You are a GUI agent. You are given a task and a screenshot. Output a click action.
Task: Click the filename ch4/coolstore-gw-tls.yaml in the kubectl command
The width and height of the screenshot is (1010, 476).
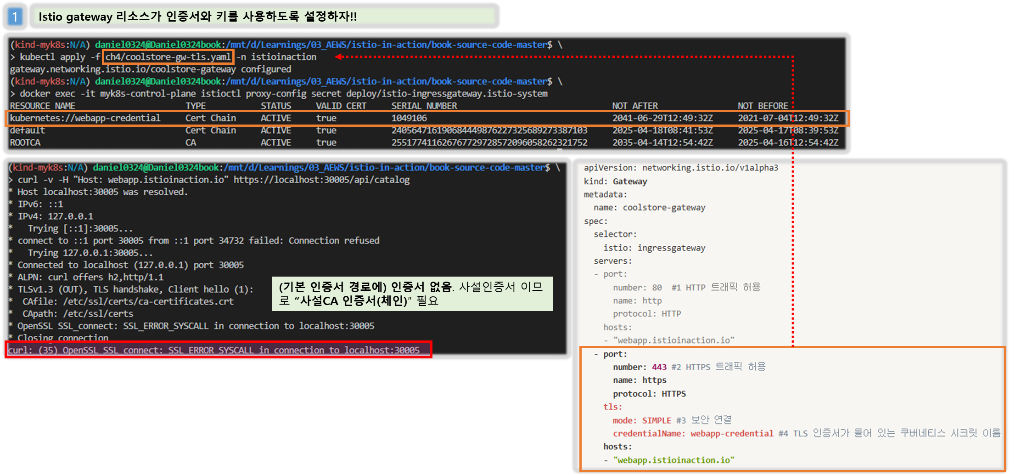click(x=168, y=57)
